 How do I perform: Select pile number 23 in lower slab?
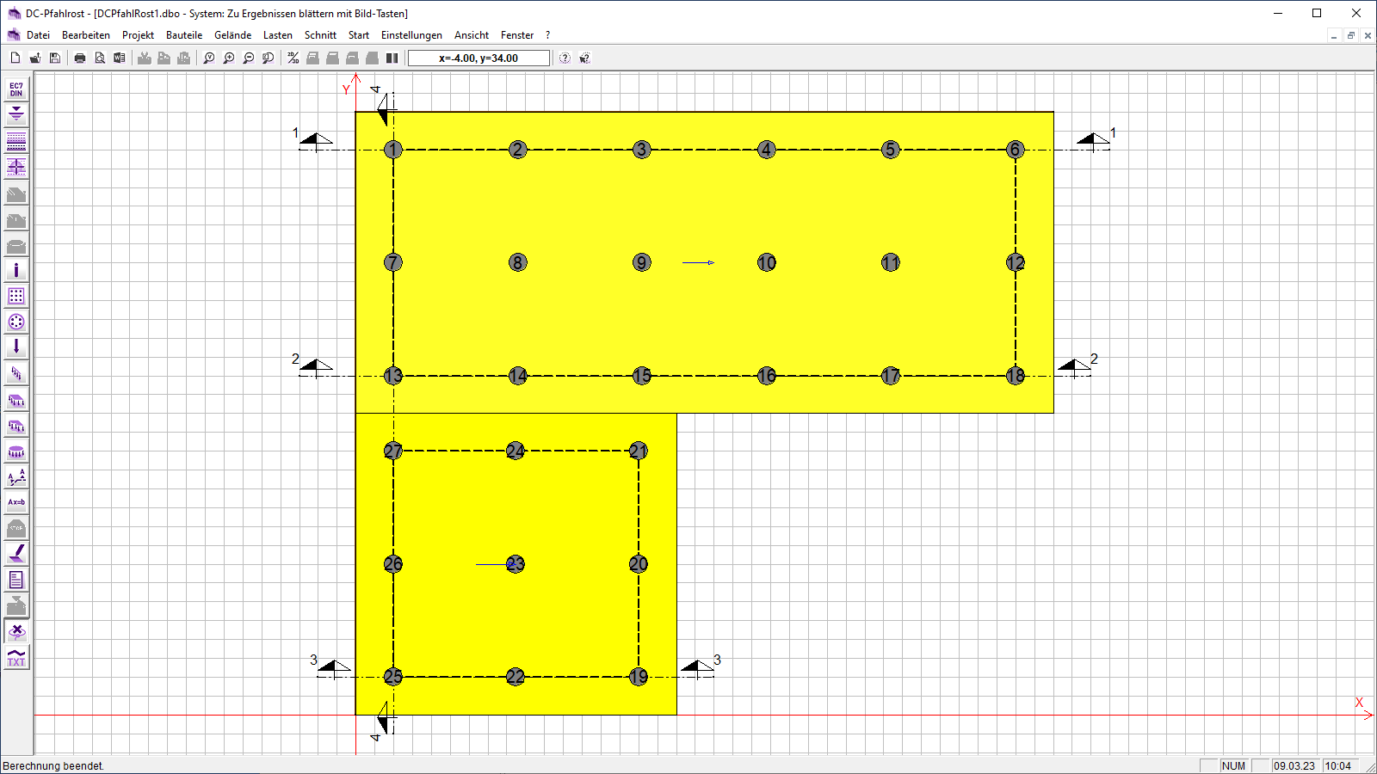click(516, 564)
